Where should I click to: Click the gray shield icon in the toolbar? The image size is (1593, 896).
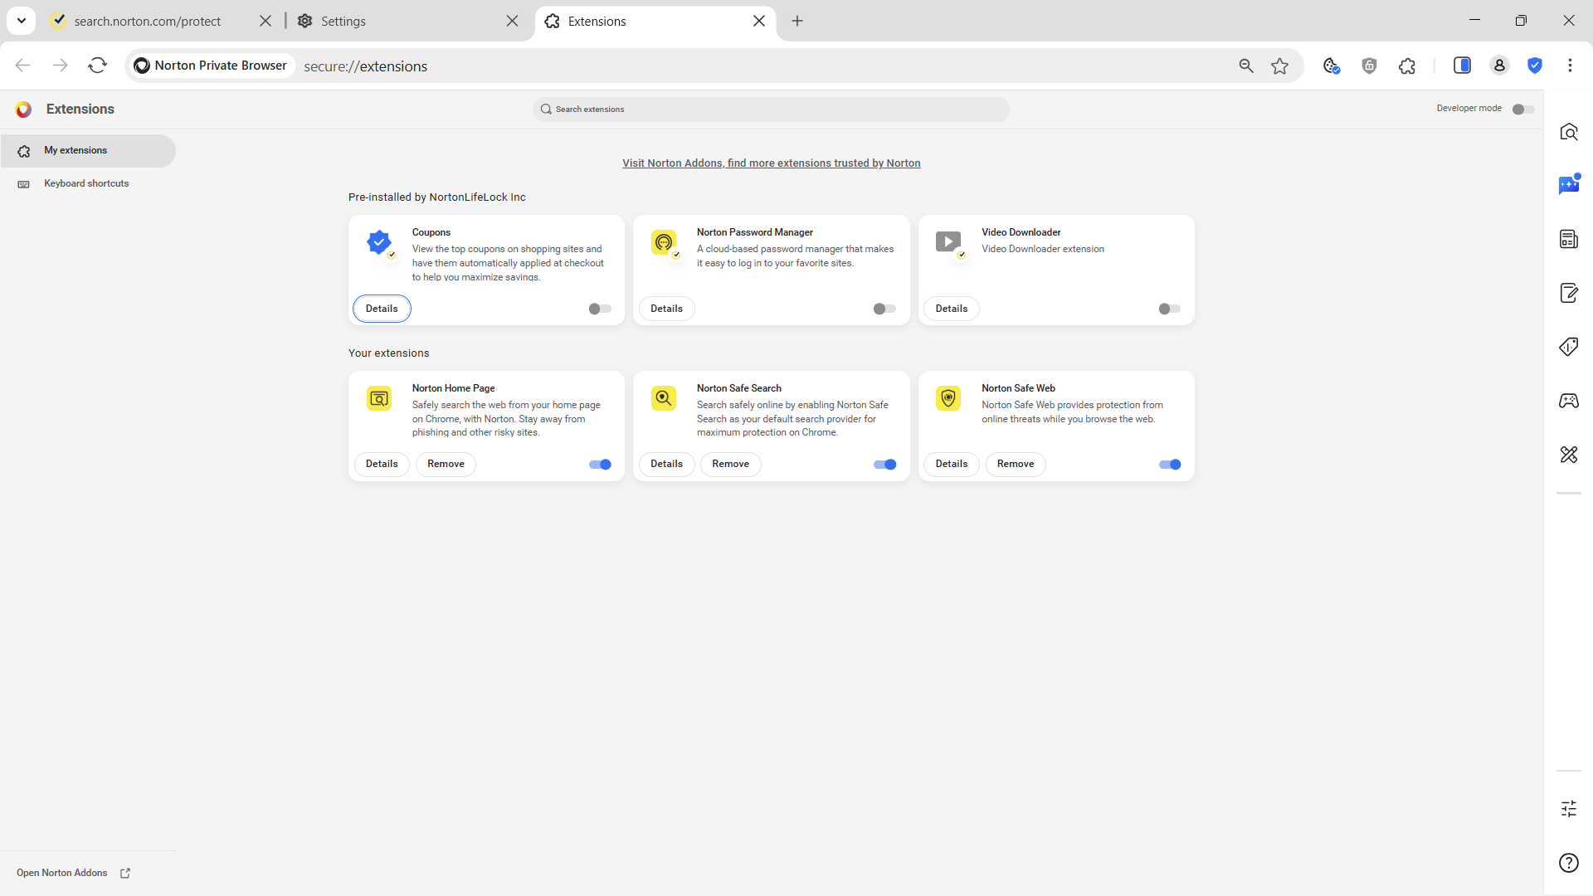1370,66
